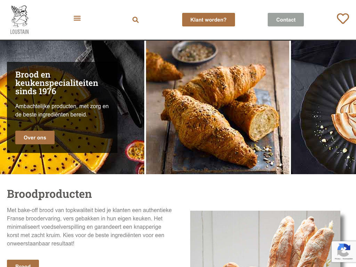Open the hamburger menu icon

[x=77, y=18]
